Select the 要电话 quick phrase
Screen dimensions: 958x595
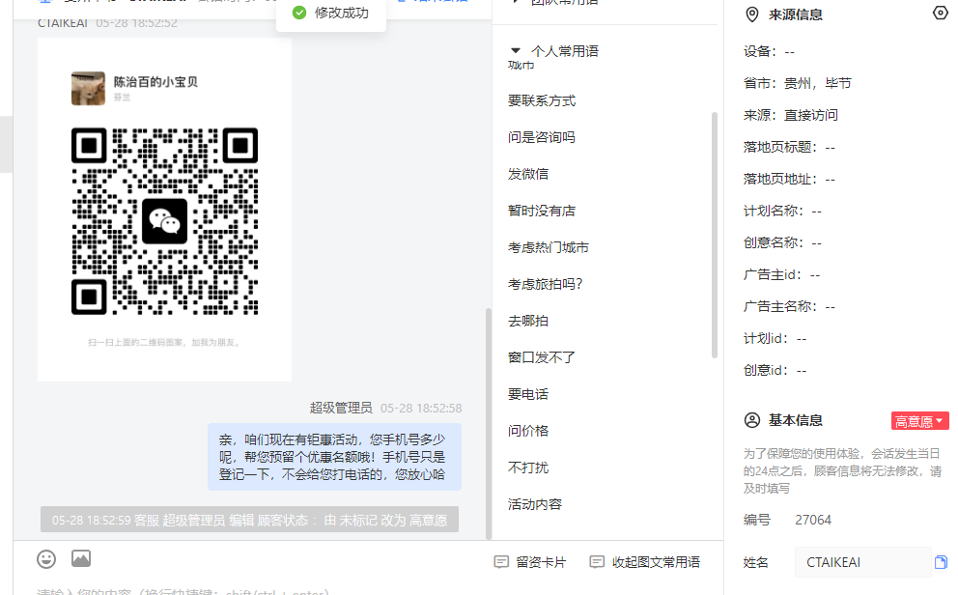[528, 394]
